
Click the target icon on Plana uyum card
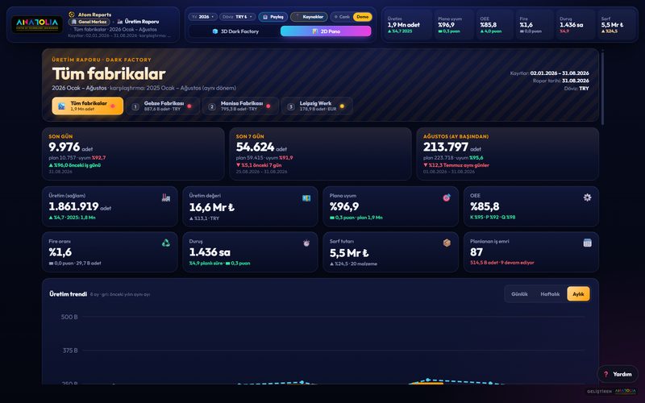click(447, 197)
